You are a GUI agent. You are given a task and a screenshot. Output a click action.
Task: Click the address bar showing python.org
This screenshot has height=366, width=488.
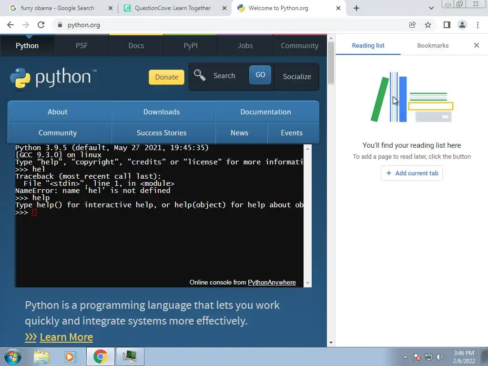coord(230,25)
